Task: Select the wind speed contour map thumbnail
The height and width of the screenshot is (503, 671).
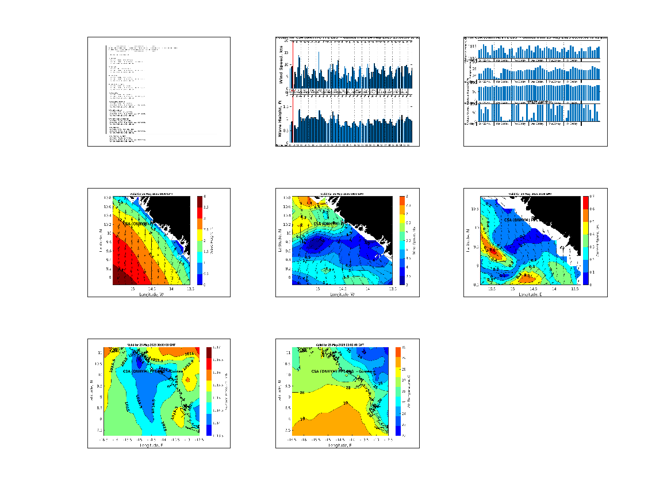Action: click(347, 243)
